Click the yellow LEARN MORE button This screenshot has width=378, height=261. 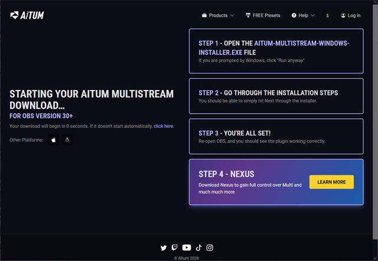click(x=331, y=182)
